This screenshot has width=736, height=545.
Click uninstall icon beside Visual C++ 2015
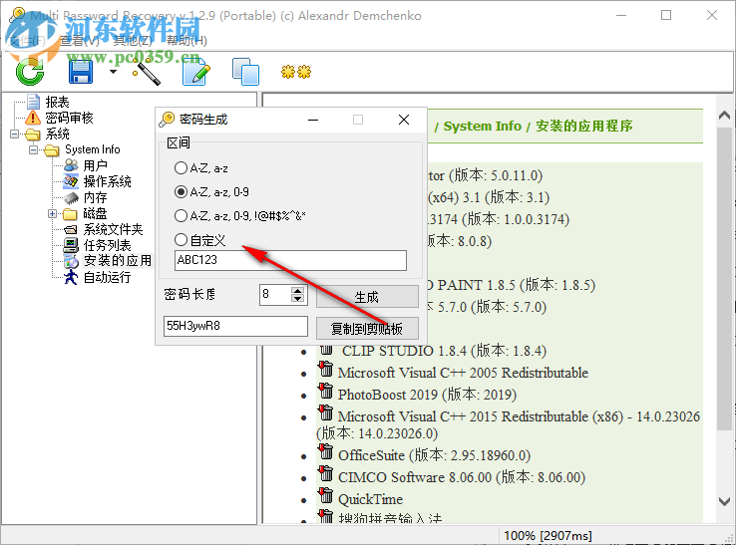[326, 413]
